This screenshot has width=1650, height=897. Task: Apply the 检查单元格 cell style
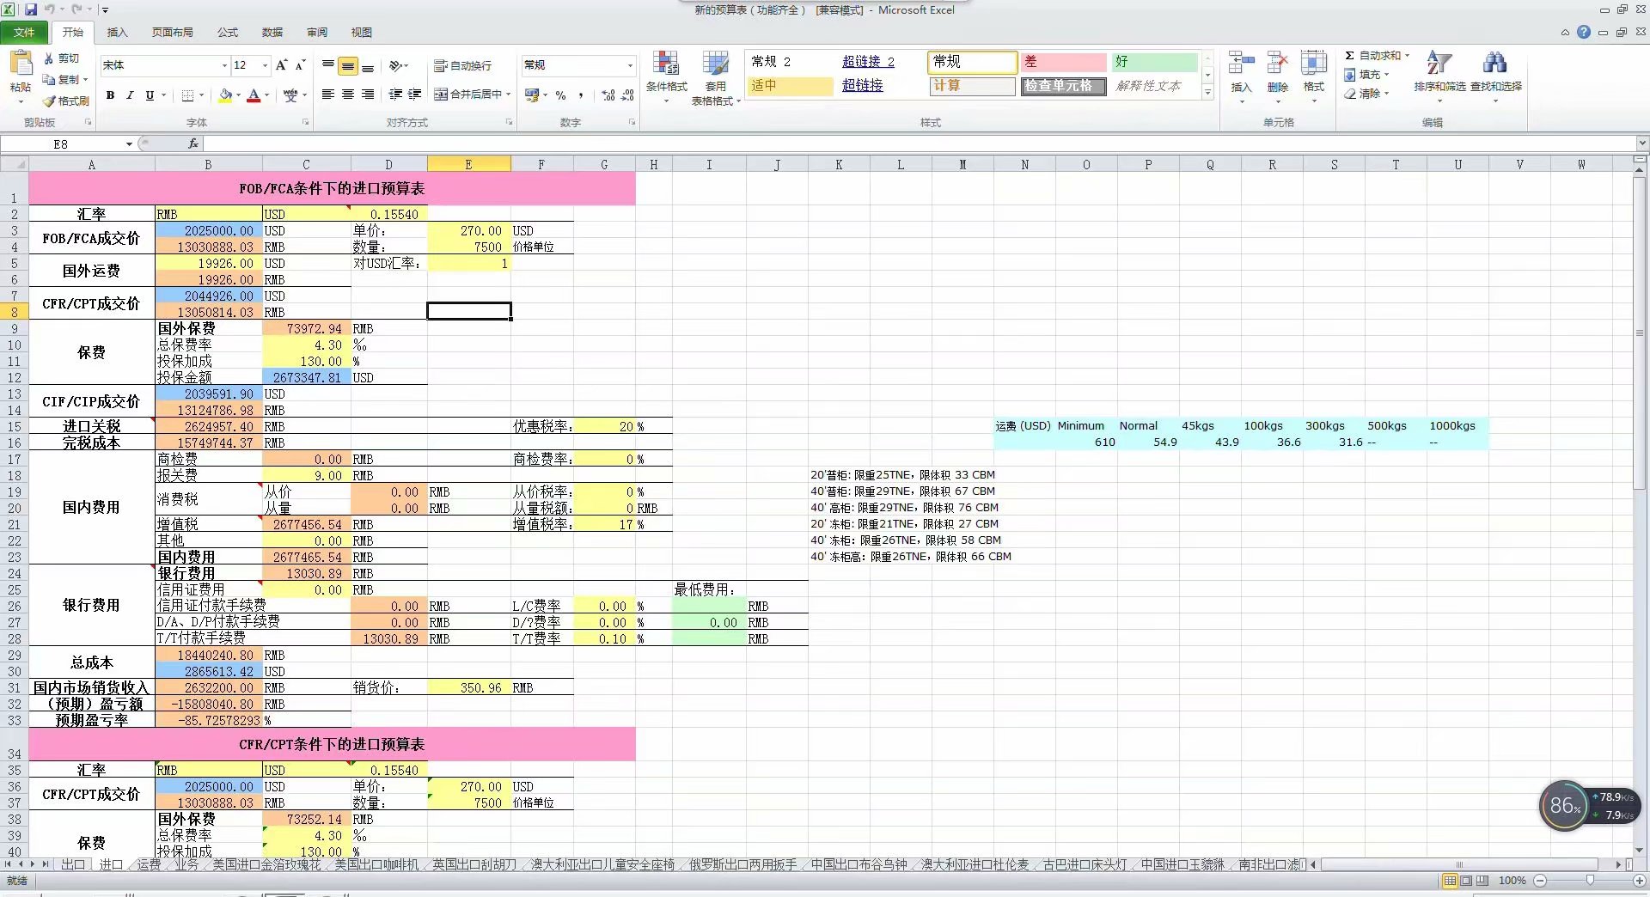1063,86
